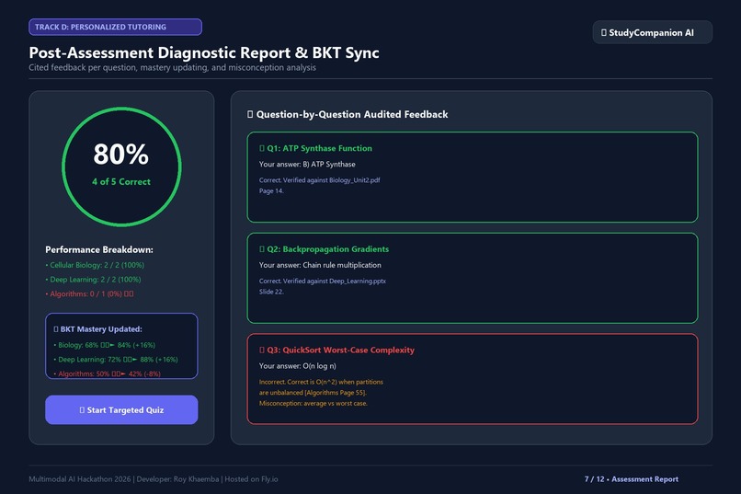Open the Q1: ATP Synthase Function card

click(x=473, y=177)
